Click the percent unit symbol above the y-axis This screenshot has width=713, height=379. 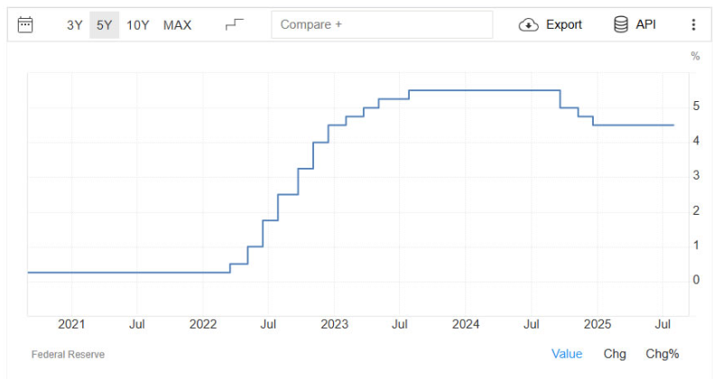(x=695, y=56)
